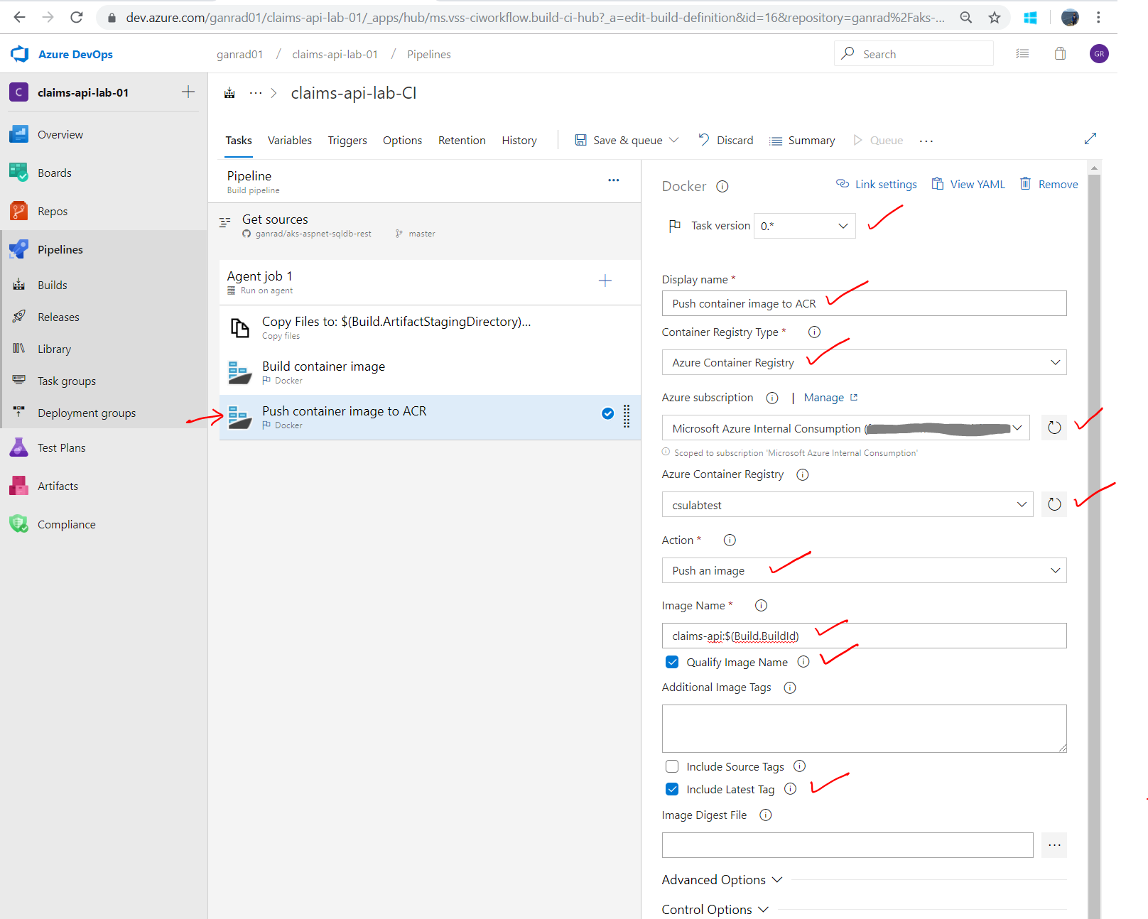This screenshot has height=919, width=1148.
Task: Open the csulabtest registry dropdown
Action: point(848,504)
